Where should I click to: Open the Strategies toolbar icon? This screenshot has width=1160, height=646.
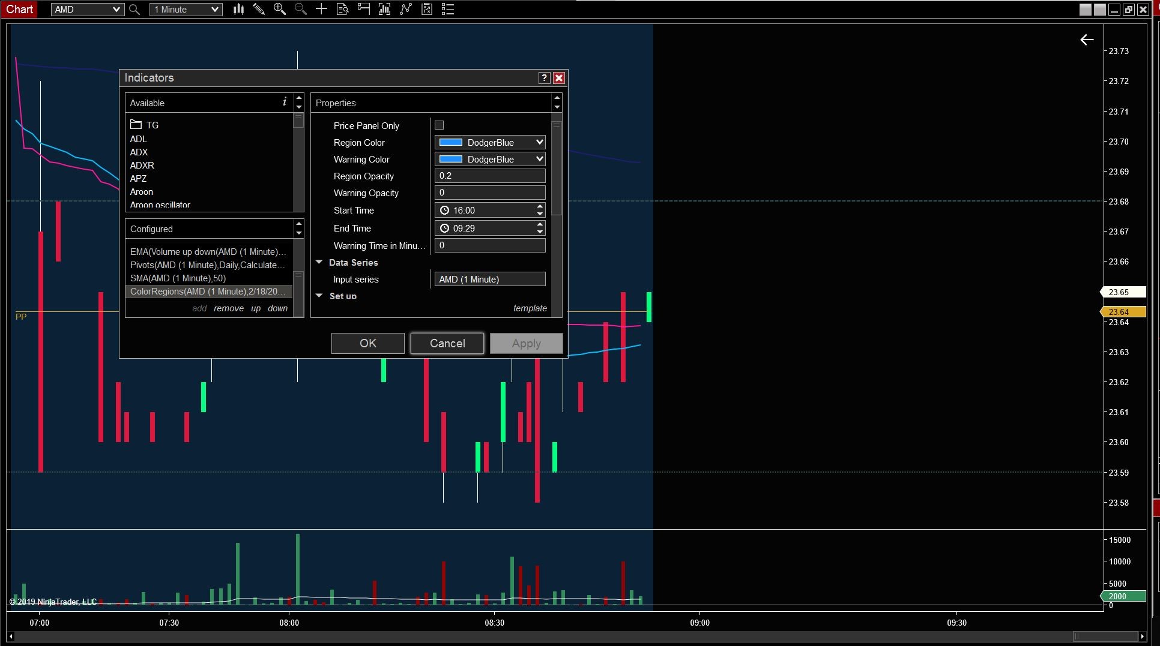tap(427, 9)
